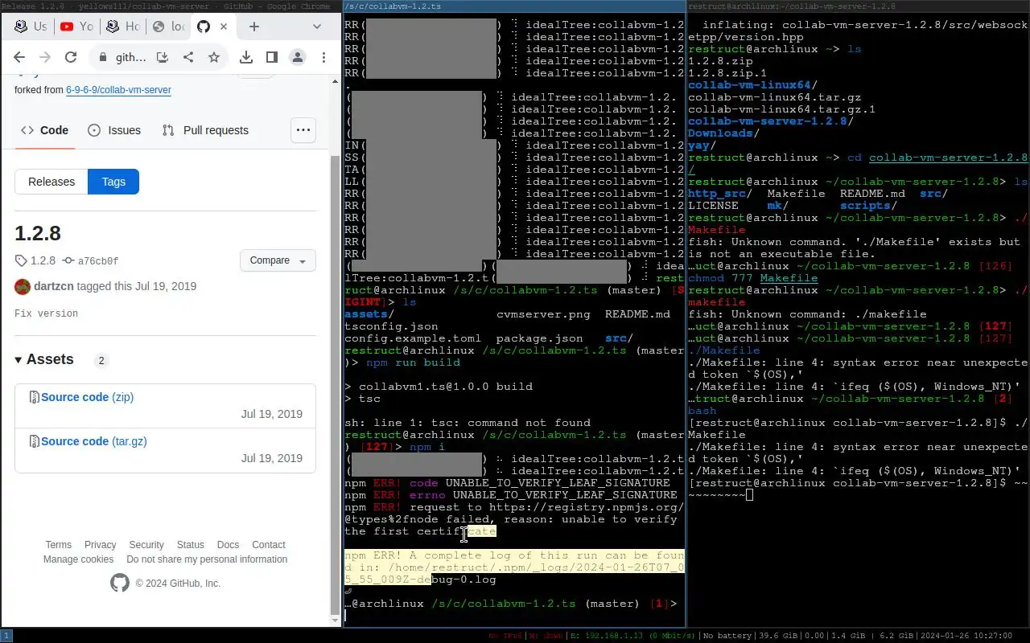
Task: Click the install app icon in address bar
Action: 163,57
